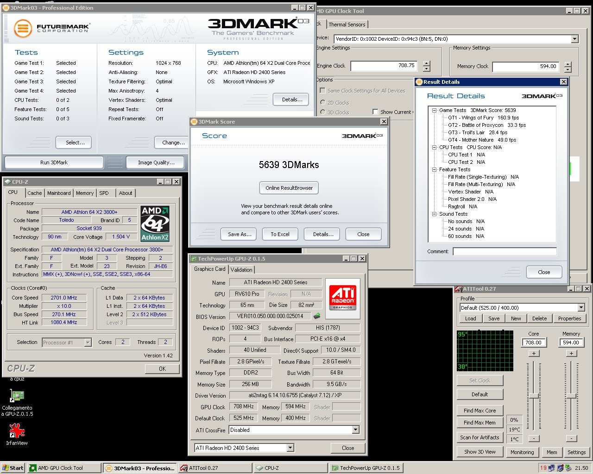Image resolution: width=593 pixels, height=474 pixels.
Task: Click the AMD Athlon 64 X2 logo in CPU-Z
Action: point(155,224)
